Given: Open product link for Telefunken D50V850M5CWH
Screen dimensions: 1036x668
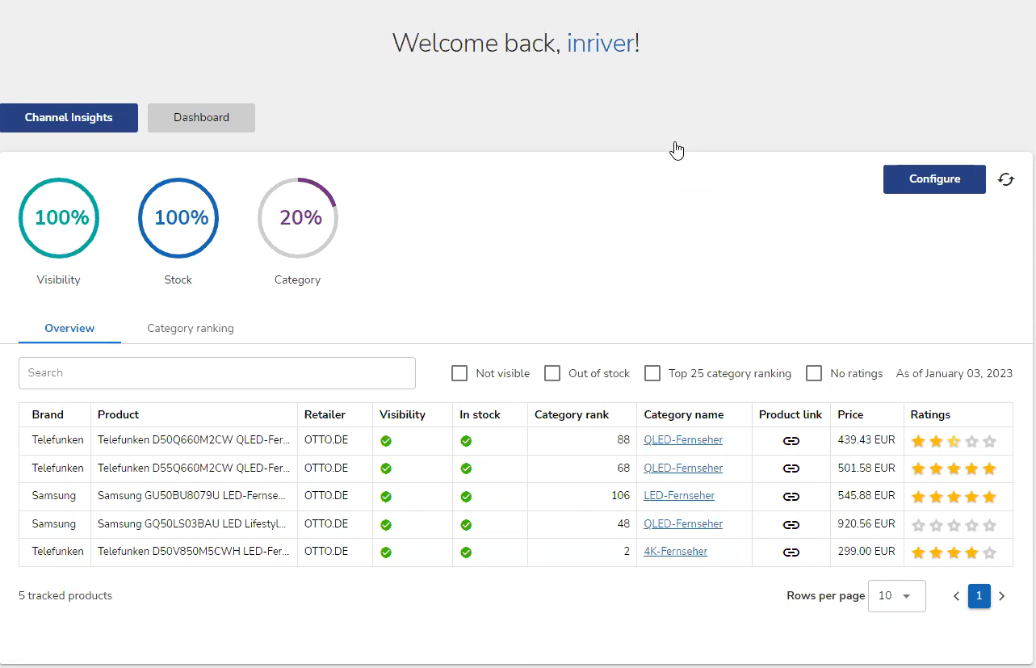Looking at the screenshot, I should point(791,552).
